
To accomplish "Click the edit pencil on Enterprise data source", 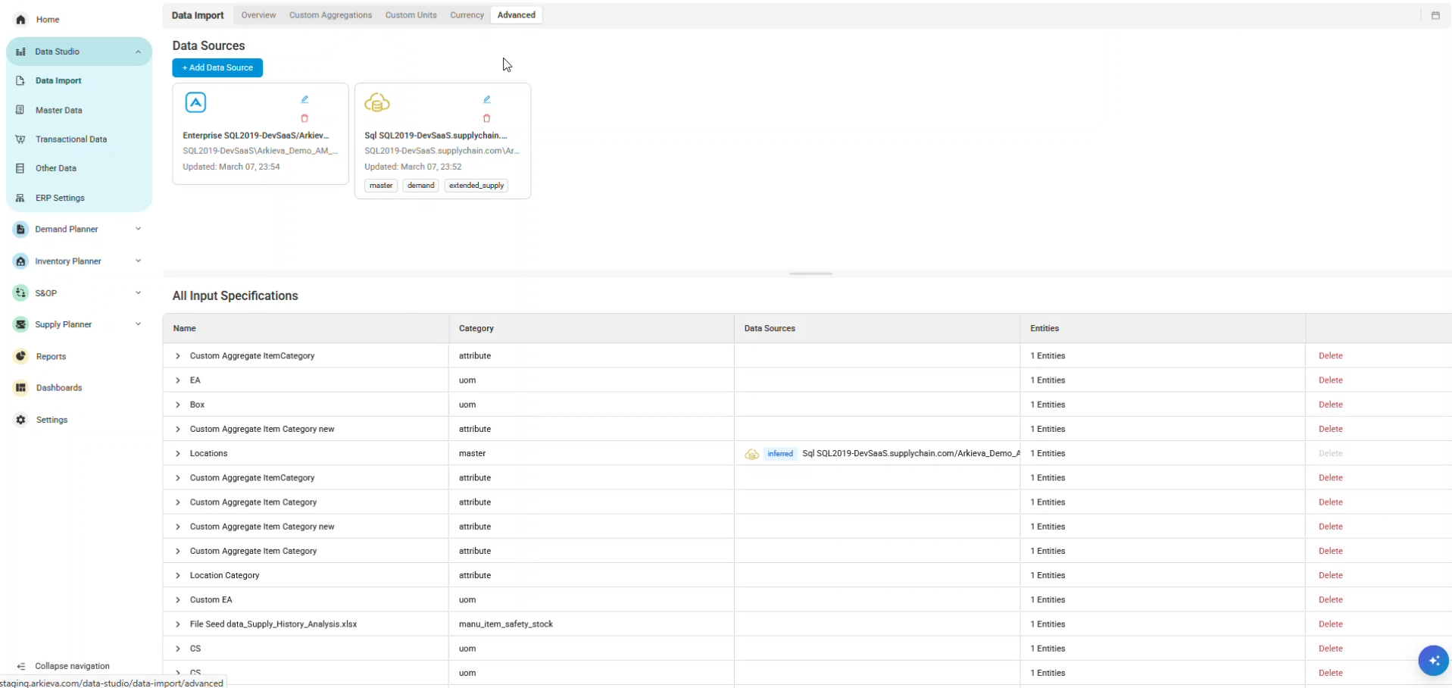I will coord(304,99).
